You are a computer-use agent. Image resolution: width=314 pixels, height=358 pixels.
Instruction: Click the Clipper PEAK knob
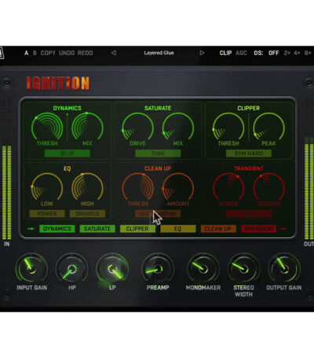(x=268, y=127)
